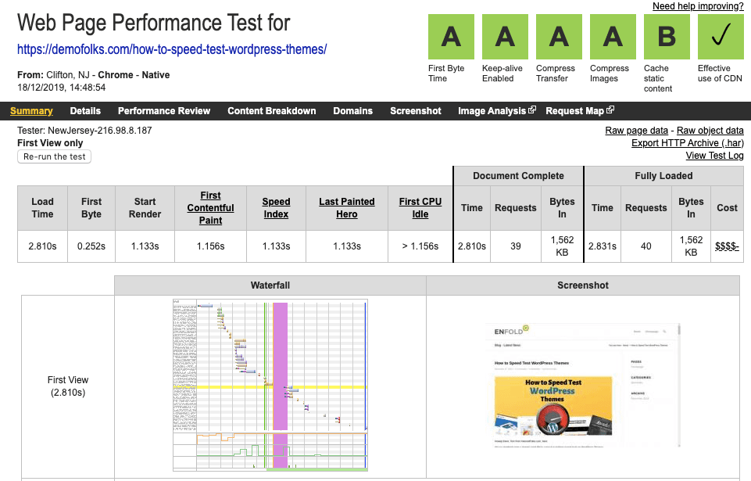Download the Export HTTP Archive (.har) link
751x481 pixels.
[687, 143]
